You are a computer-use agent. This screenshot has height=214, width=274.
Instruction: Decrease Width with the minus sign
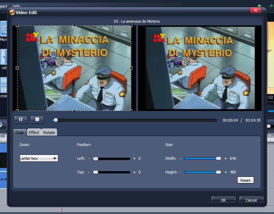click(180, 158)
